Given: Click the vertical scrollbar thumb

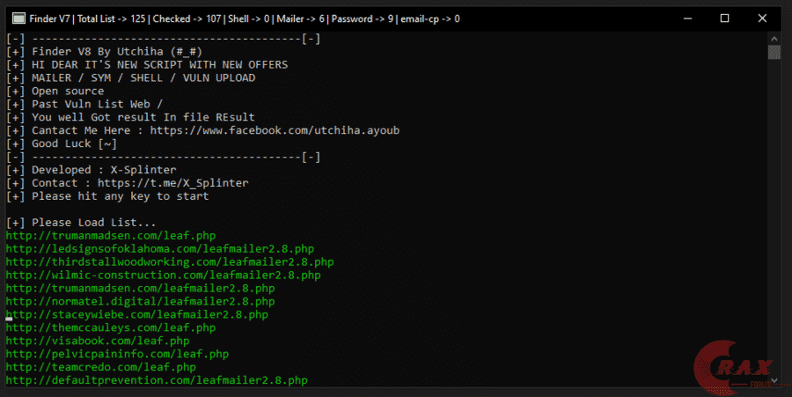Looking at the screenshot, I should [x=774, y=53].
